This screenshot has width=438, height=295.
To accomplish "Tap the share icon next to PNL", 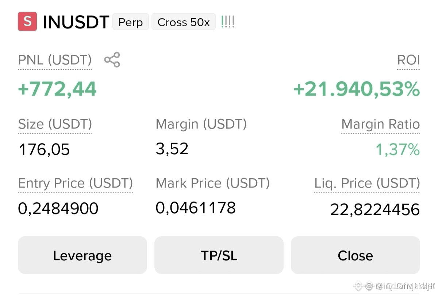I will pos(112,60).
